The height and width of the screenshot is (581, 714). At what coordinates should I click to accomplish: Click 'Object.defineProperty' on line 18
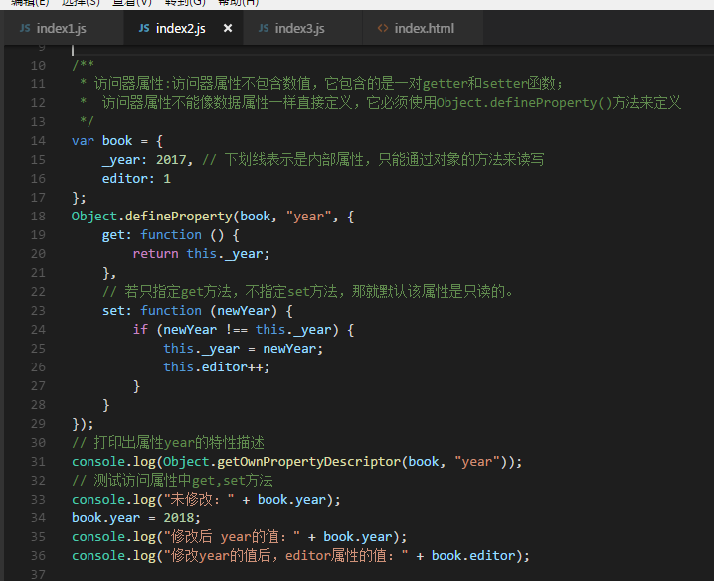coord(151,217)
